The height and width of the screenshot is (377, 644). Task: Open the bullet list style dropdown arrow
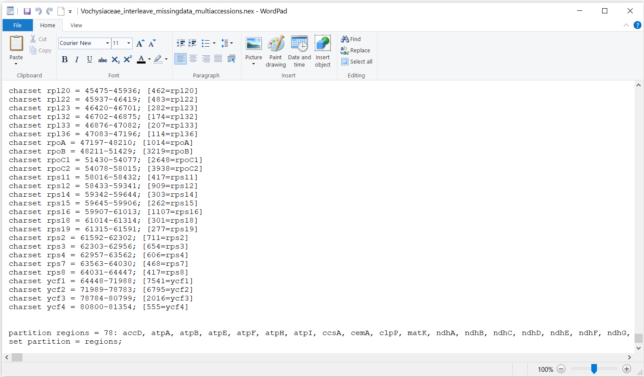click(214, 43)
